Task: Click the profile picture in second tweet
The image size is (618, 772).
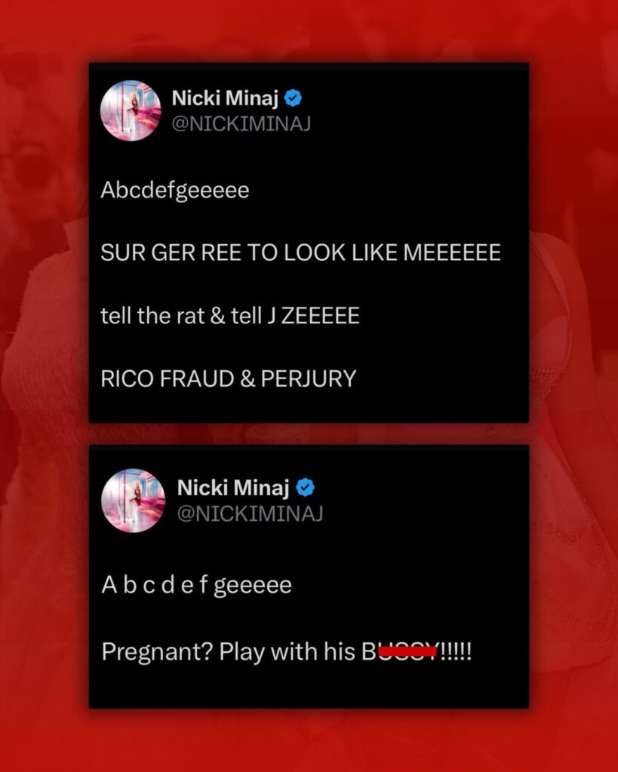Action: 133,501
